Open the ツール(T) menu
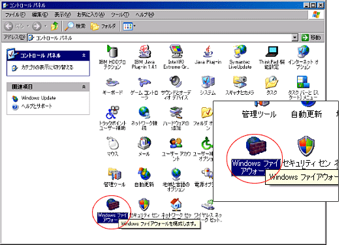The height and width of the screenshot is (245, 346). pos(120,15)
